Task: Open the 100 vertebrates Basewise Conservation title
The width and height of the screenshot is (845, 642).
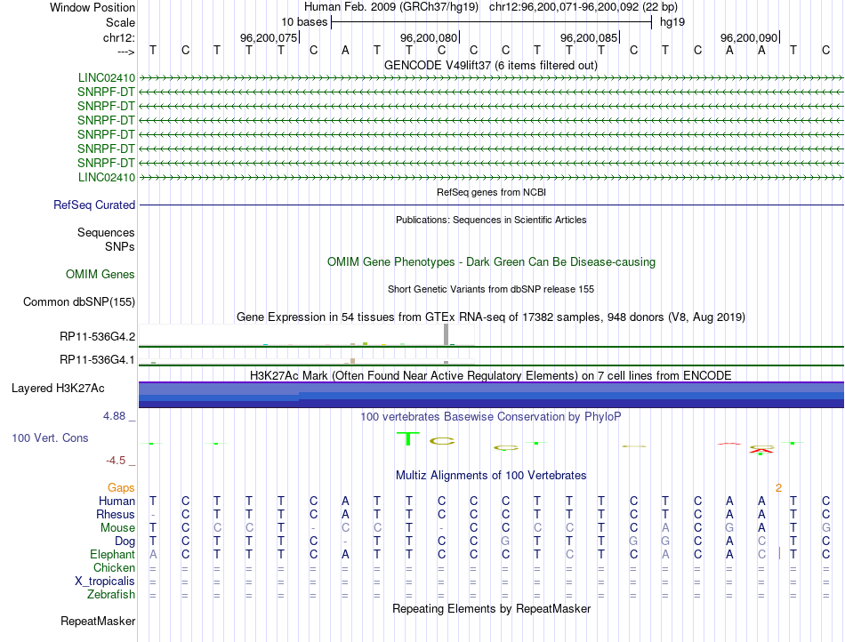Action: click(x=491, y=416)
